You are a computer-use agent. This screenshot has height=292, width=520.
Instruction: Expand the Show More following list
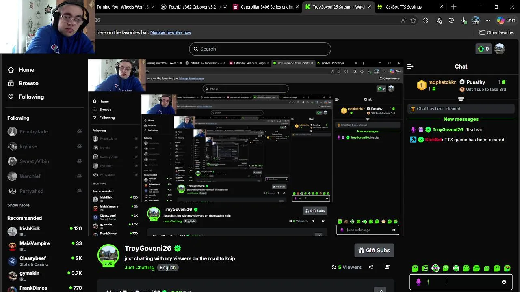(18, 205)
